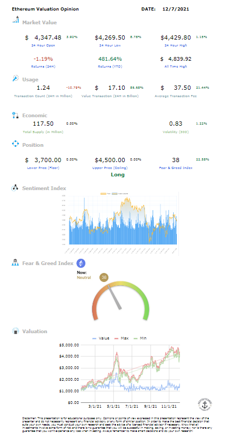Click the Long position indicator text
The image size is (230, 443).
pos(118,175)
